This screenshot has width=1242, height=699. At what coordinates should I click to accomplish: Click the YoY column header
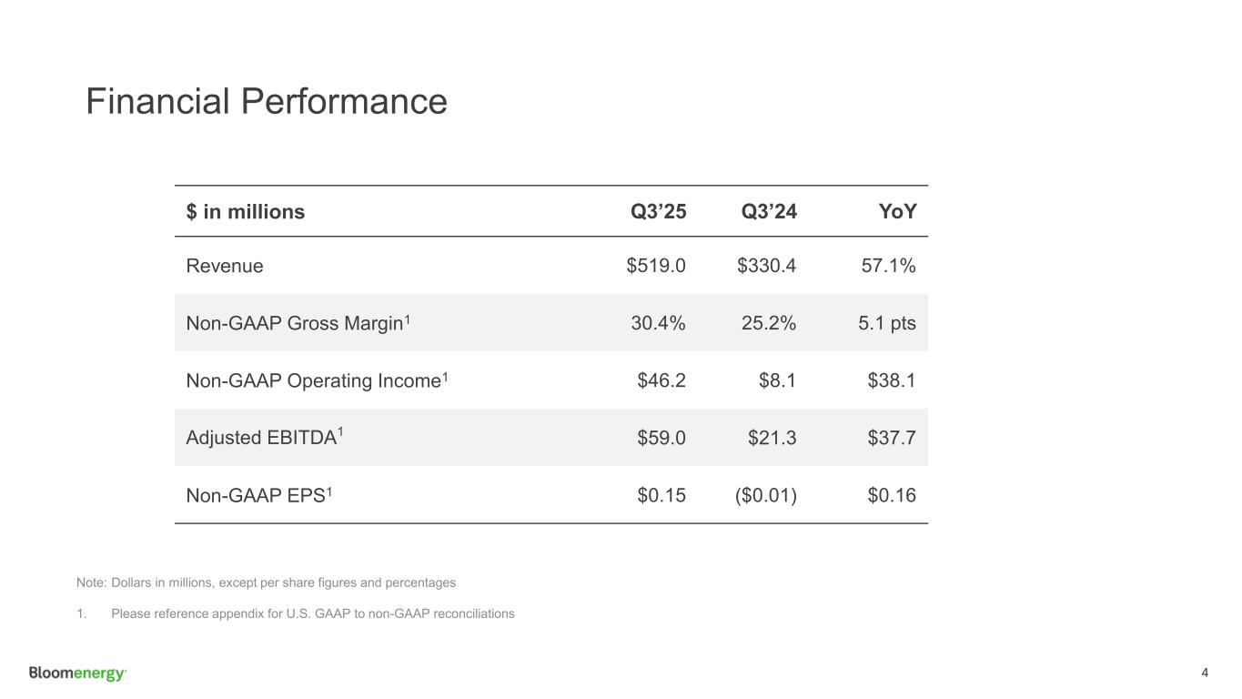897,212
